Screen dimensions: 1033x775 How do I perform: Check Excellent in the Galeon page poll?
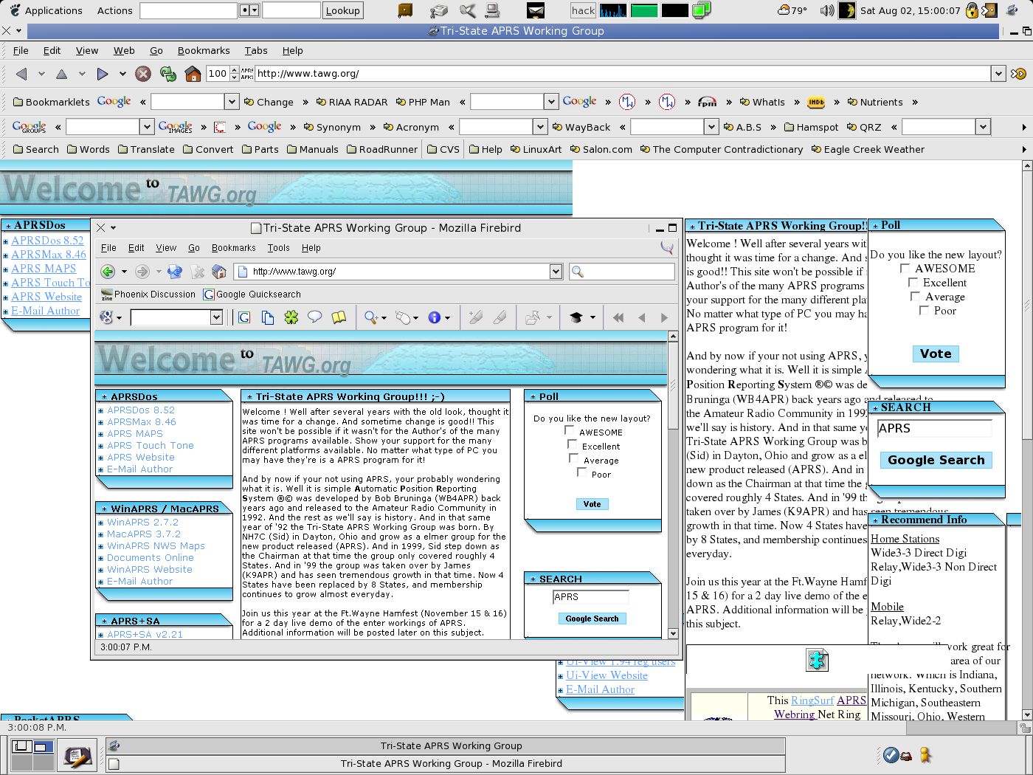click(x=913, y=282)
